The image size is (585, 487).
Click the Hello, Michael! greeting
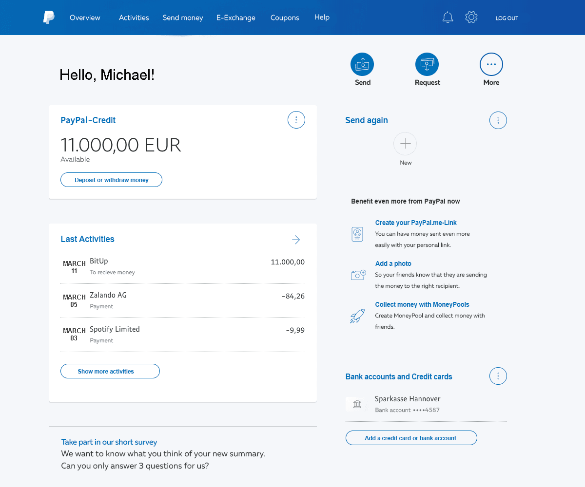coord(107,75)
